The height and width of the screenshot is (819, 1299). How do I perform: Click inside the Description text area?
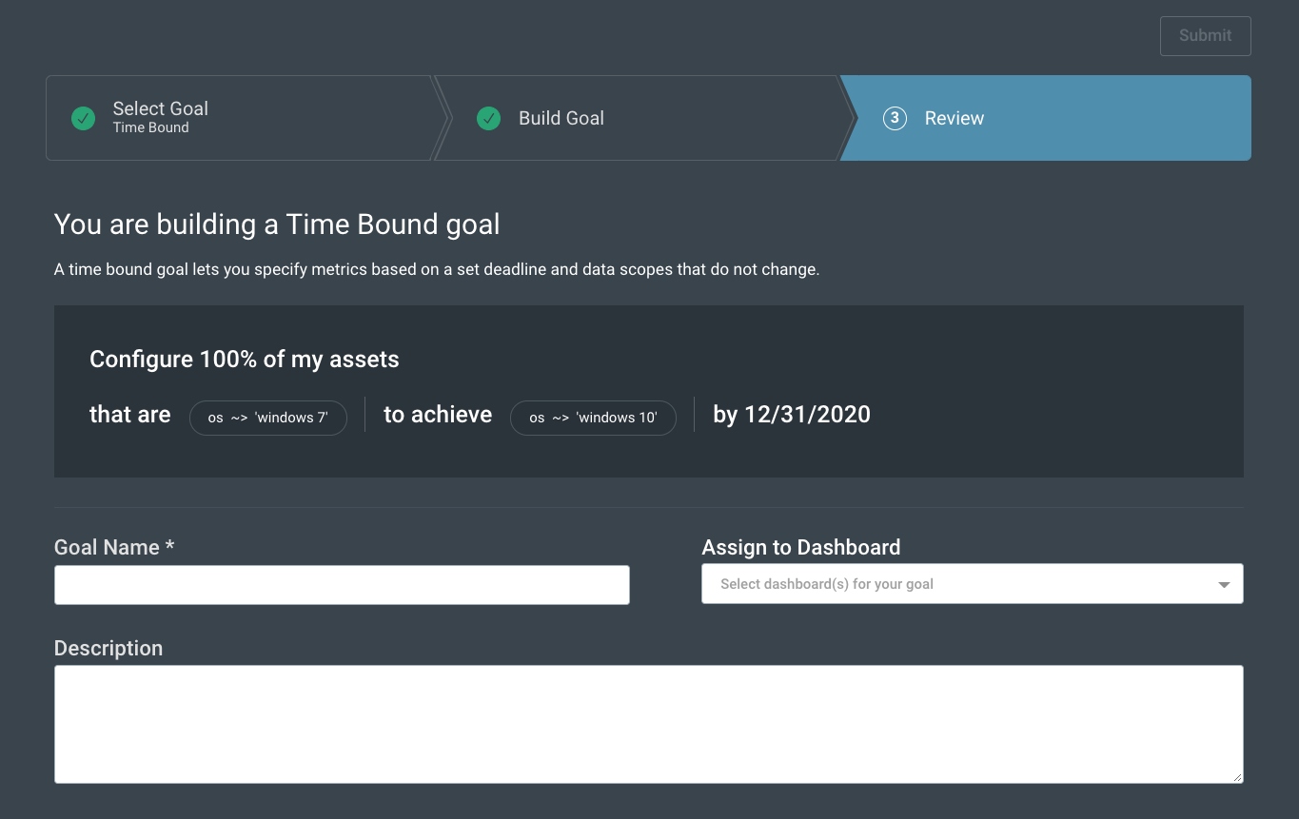pos(648,724)
